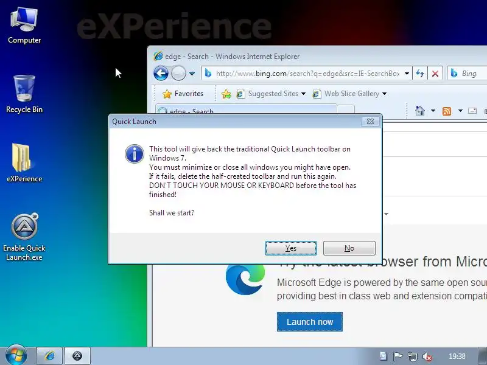
Task: Click the Read Mail icon in command bar
Action: pos(472,111)
